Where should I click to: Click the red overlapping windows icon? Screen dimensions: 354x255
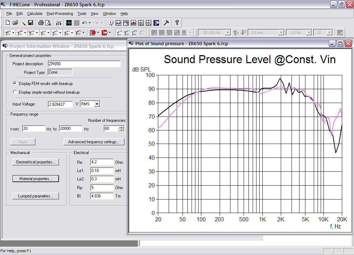point(93,33)
